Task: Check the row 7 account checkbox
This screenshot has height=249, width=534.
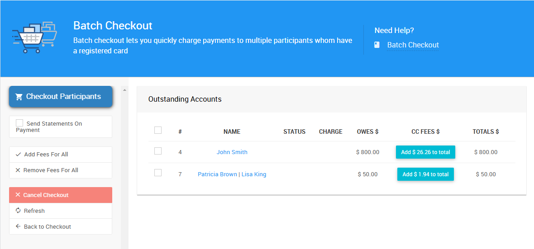Action: point(158,173)
